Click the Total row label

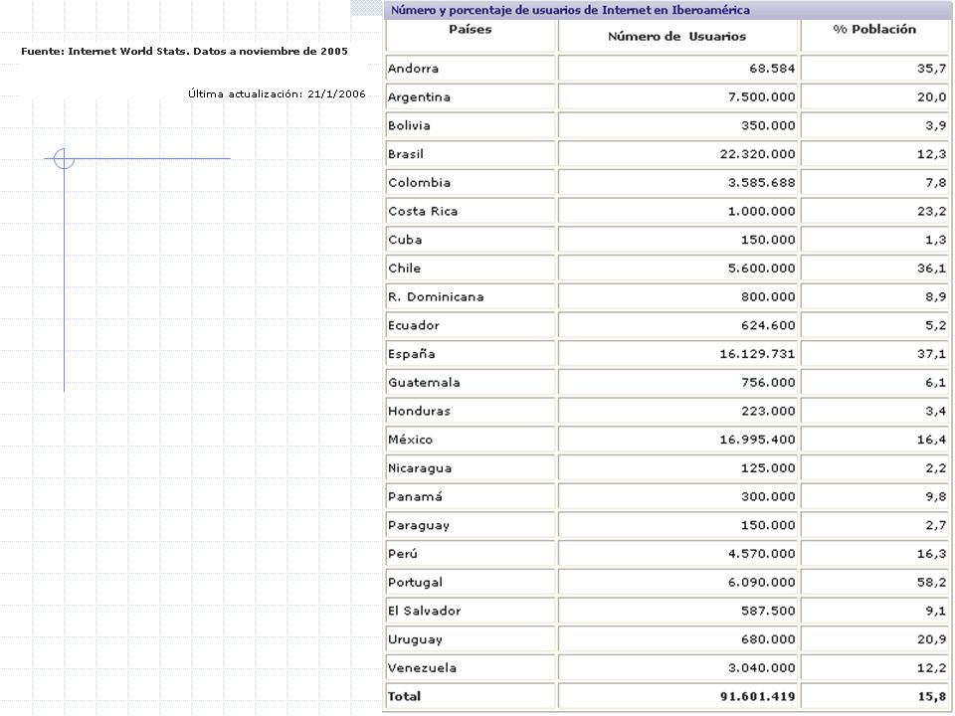tap(405, 696)
